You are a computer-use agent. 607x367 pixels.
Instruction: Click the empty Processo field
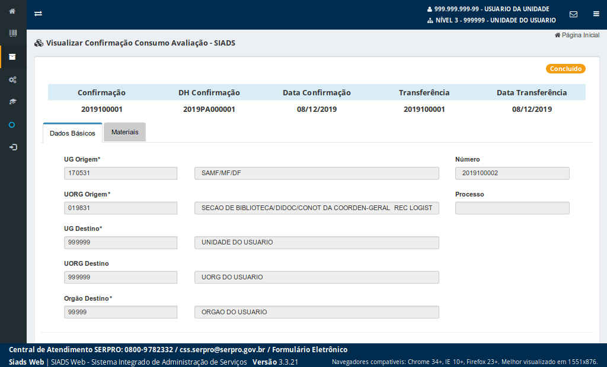(x=512, y=208)
